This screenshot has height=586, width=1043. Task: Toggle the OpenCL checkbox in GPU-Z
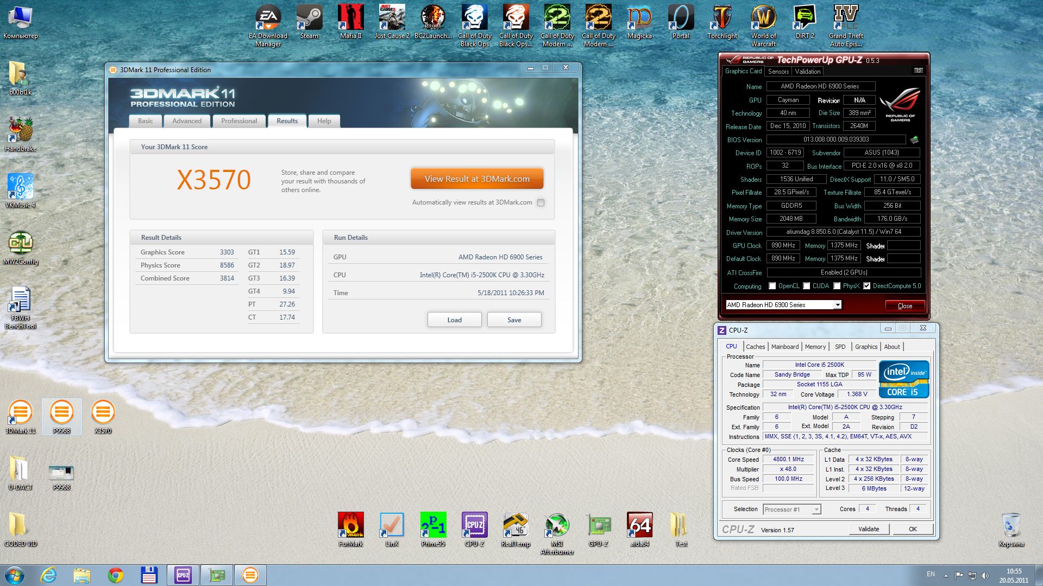click(772, 285)
